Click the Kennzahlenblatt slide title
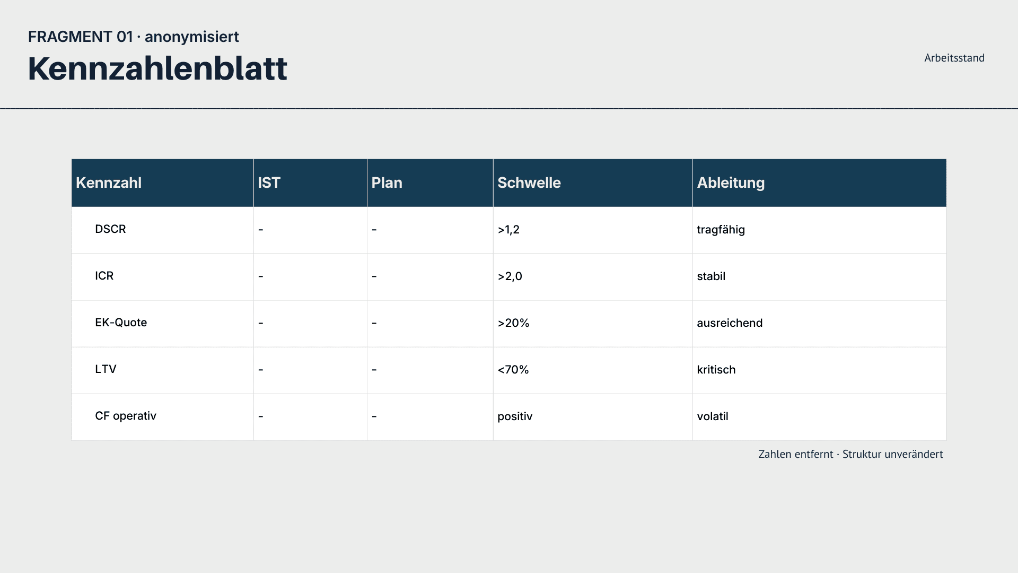The width and height of the screenshot is (1018, 573). 157,69
